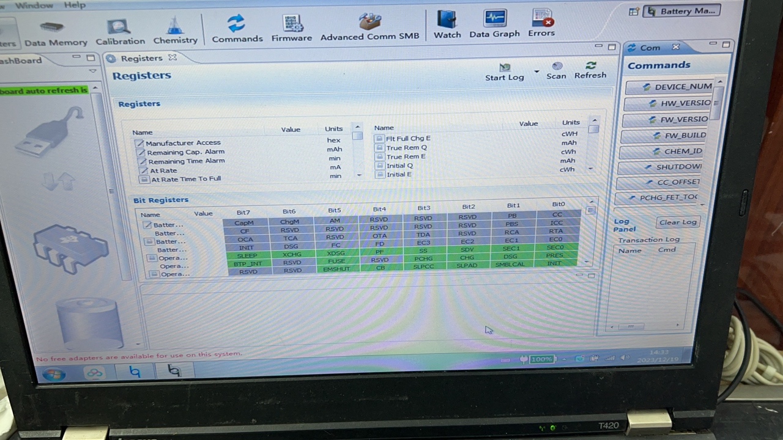Toggle Flt Full Chg E row icon
Image resolution: width=783 pixels, height=440 pixels.
pyautogui.click(x=379, y=139)
